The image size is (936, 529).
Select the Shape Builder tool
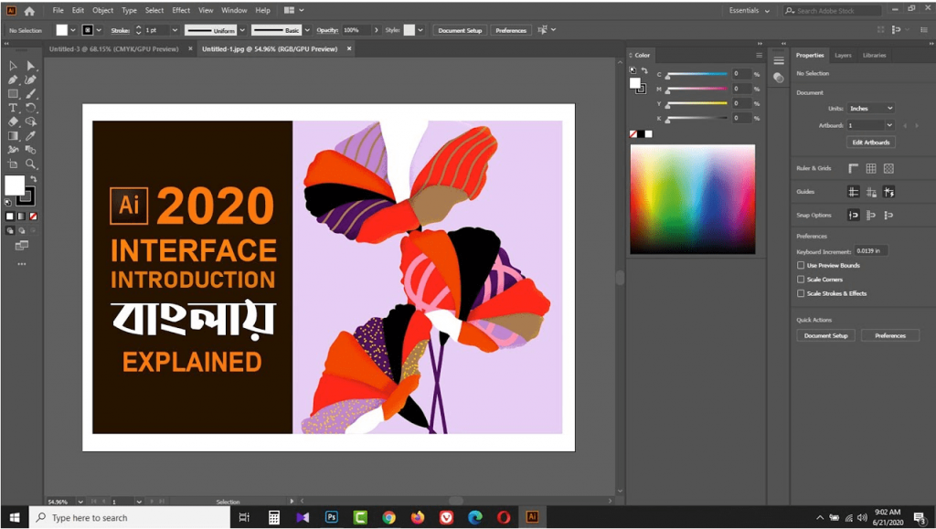coord(30,122)
